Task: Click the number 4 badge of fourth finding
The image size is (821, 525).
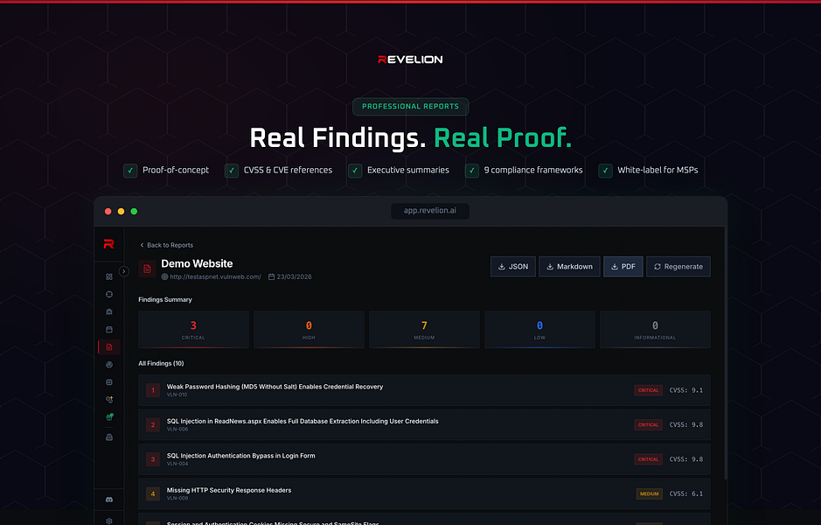Action: point(153,493)
